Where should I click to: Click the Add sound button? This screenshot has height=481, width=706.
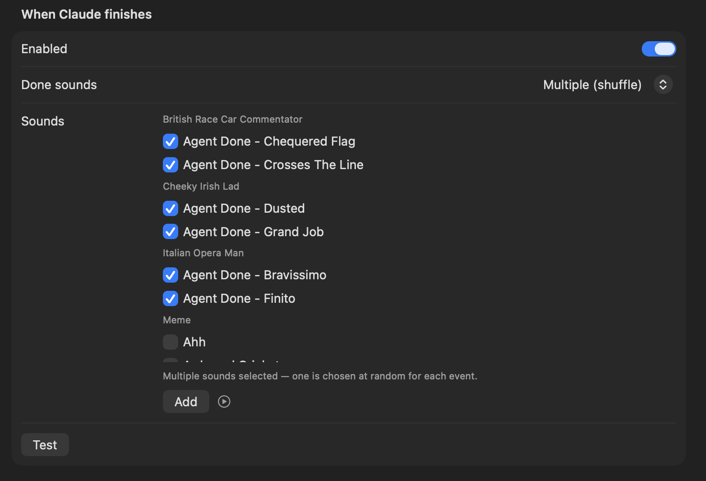point(186,401)
